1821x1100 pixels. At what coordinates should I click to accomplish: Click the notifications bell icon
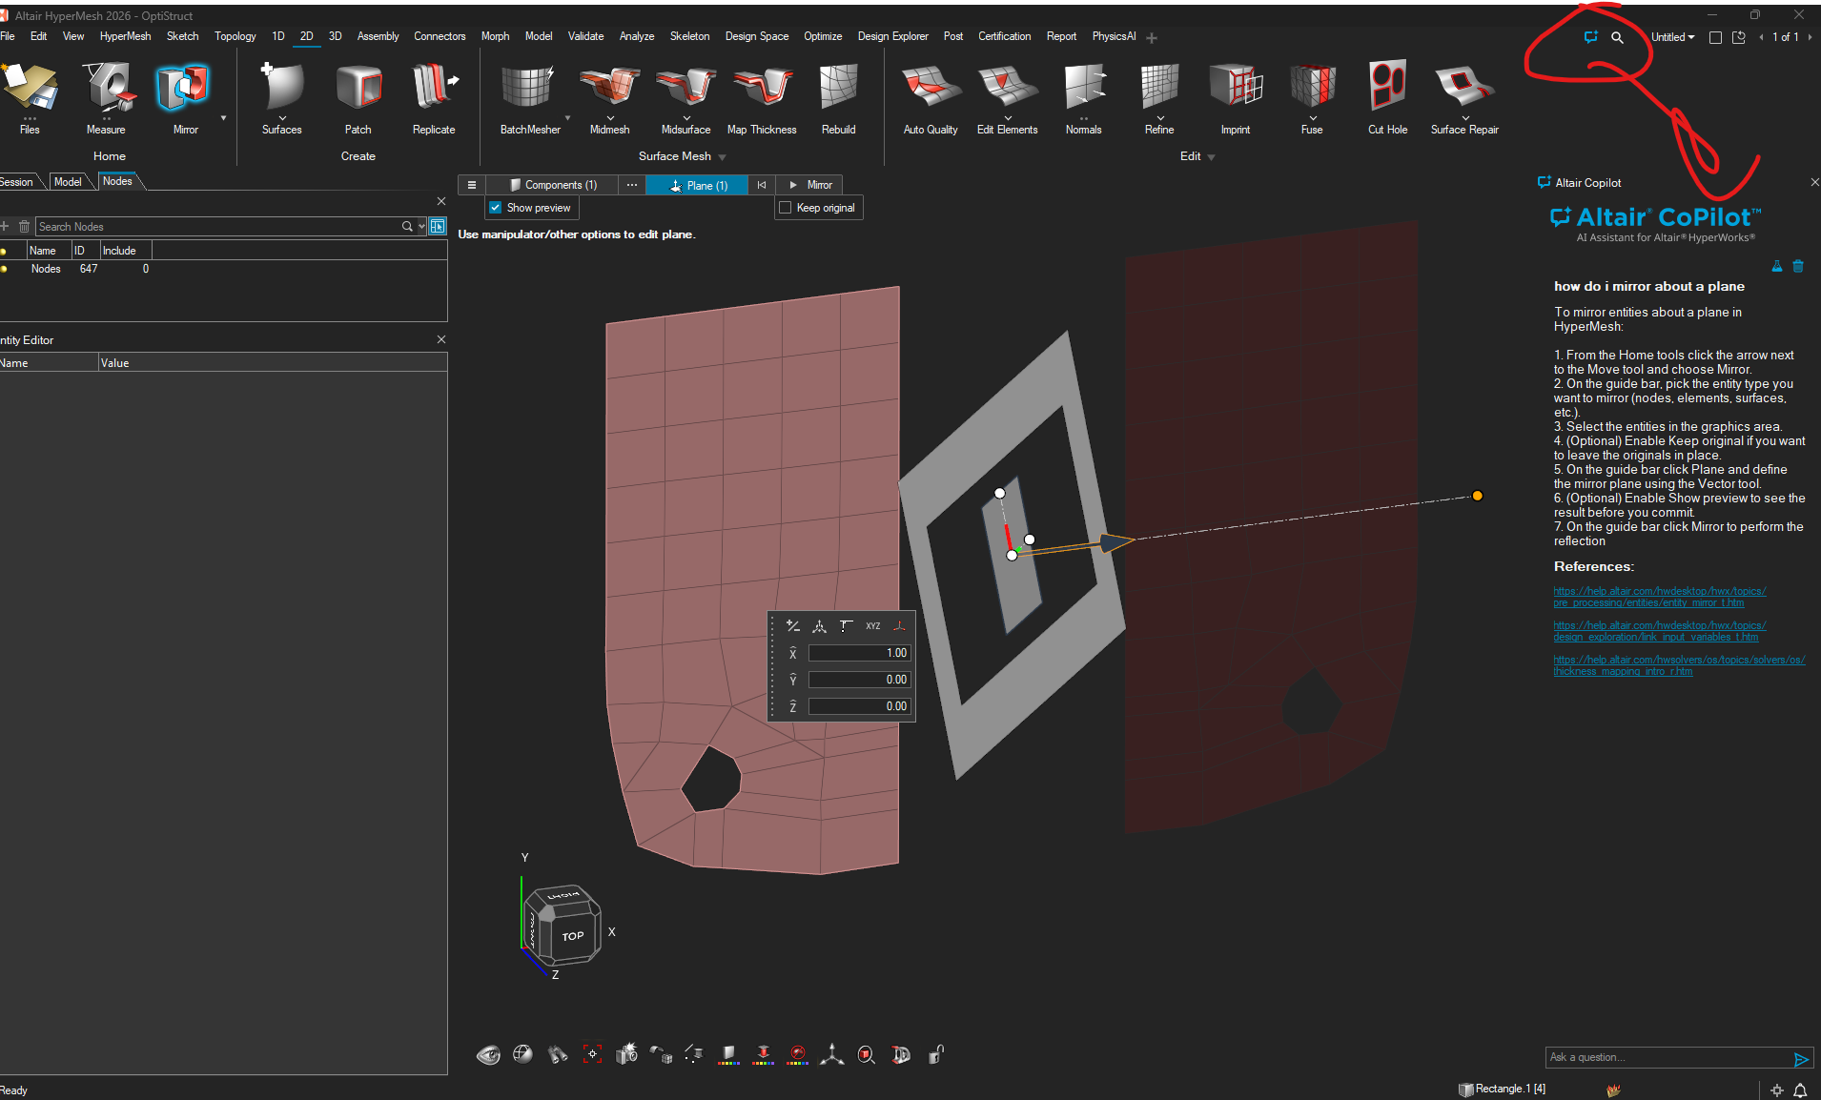[x=1800, y=1090]
